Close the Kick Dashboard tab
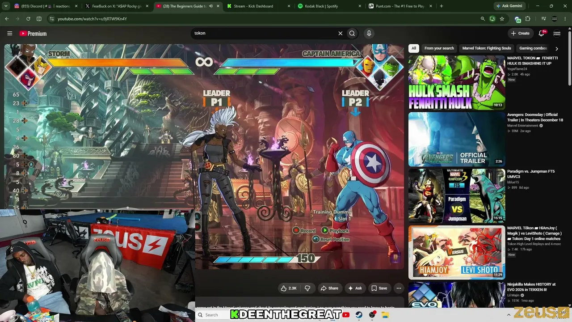This screenshot has height=322, width=572. pyautogui.click(x=289, y=6)
